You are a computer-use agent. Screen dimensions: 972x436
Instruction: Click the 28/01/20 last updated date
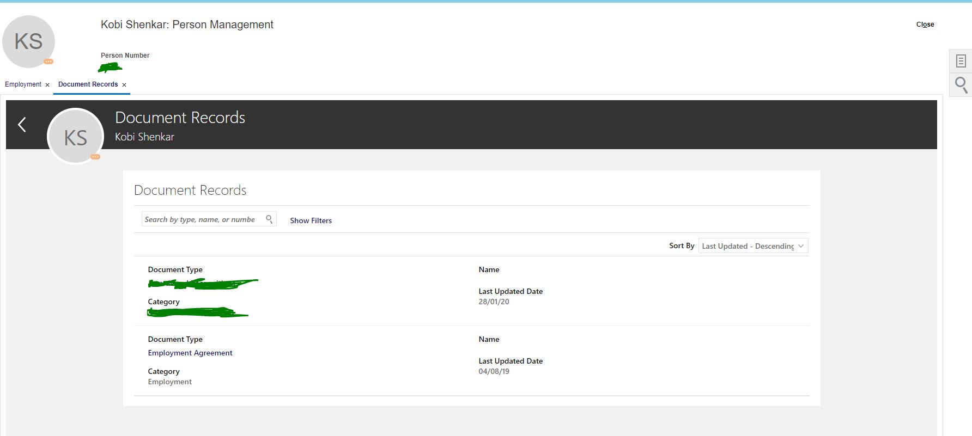coord(494,302)
